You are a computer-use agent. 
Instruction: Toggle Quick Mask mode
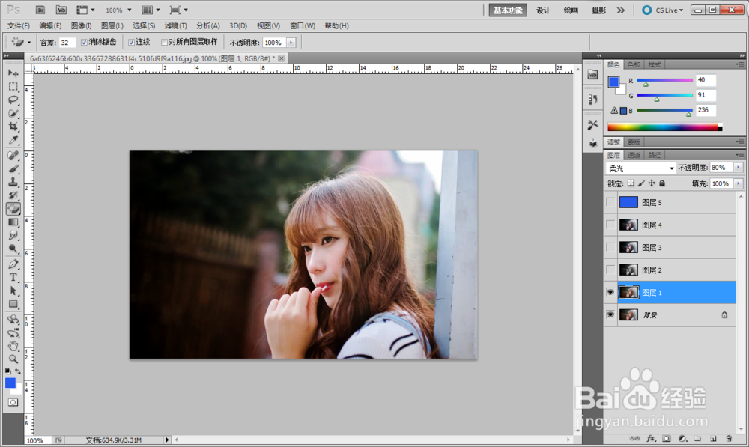[13, 402]
